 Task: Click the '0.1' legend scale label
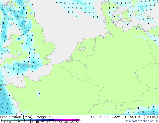[x=3, y=122]
